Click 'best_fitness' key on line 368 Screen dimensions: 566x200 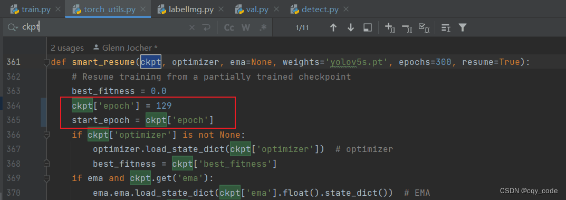click(x=235, y=164)
